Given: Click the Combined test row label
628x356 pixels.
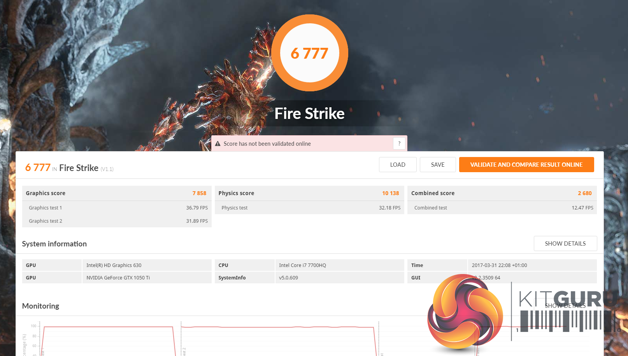Looking at the screenshot, I should coord(431,208).
